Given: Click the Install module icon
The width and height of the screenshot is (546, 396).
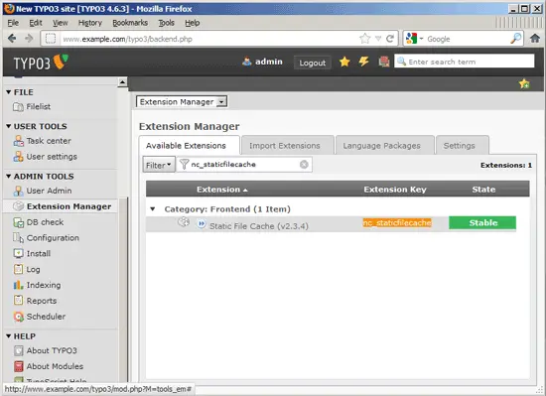Looking at the screenshot, I should [x=18, y=253].
